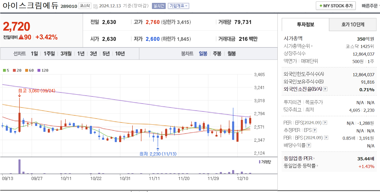Click the 투자의견 label
Screen dimensions: 380x192
(292, 102)
